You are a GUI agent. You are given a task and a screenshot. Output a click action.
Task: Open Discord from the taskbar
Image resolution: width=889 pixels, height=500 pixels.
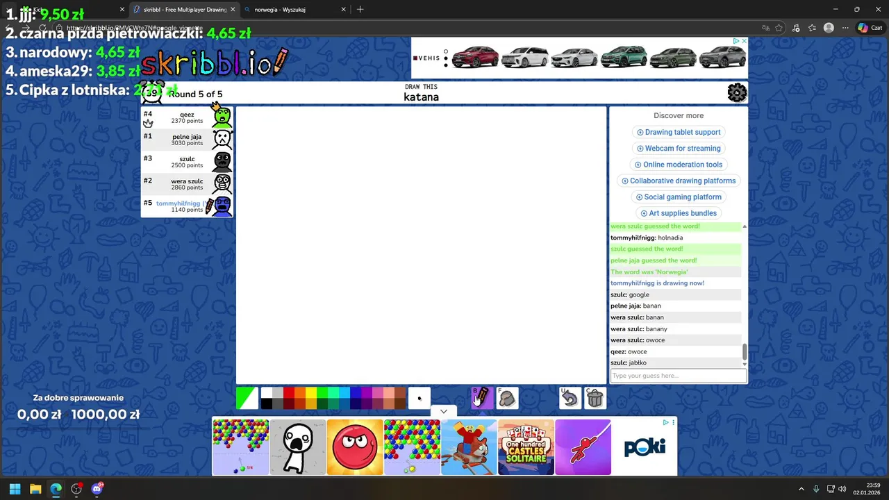click(97, 489)
